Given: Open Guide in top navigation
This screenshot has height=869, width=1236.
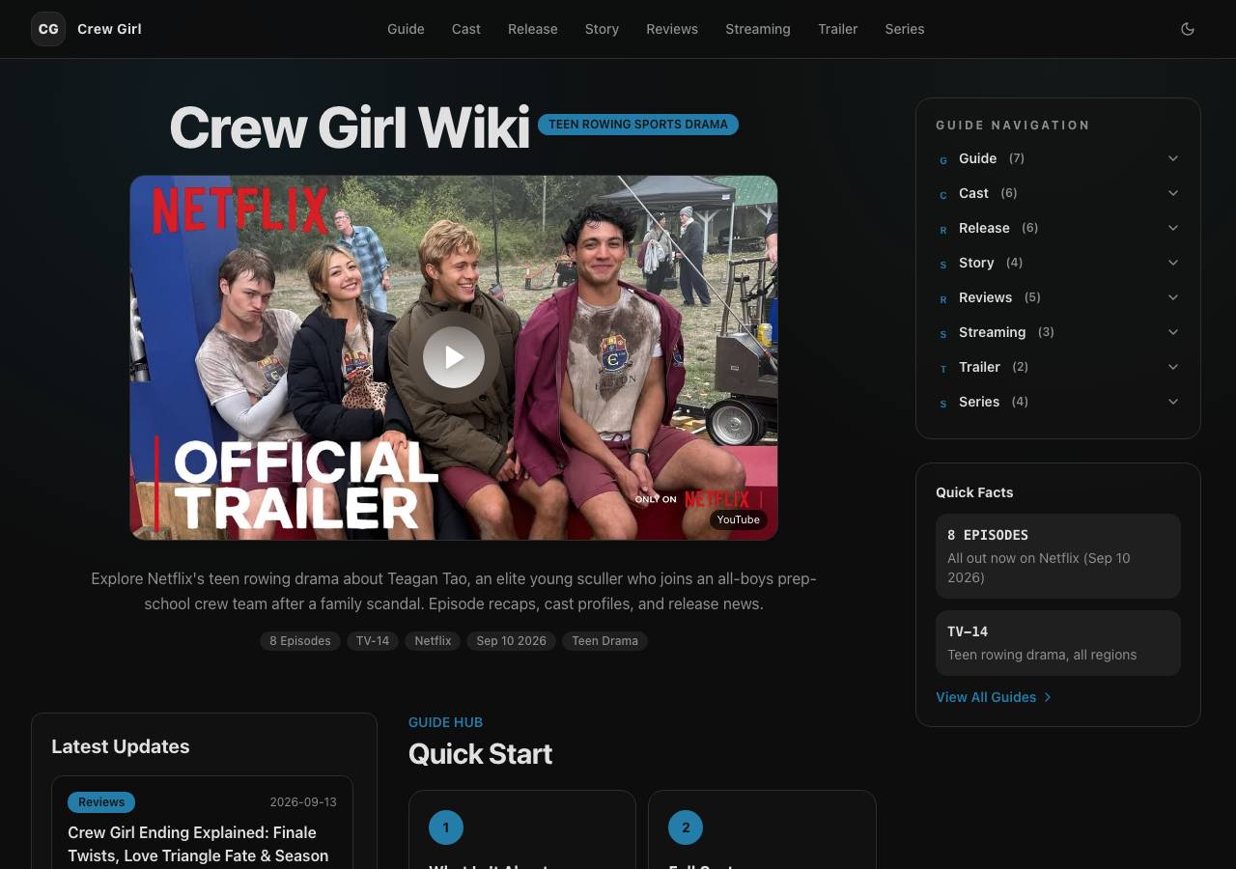Looking at the screenshot, I should (x=406, y=29).
